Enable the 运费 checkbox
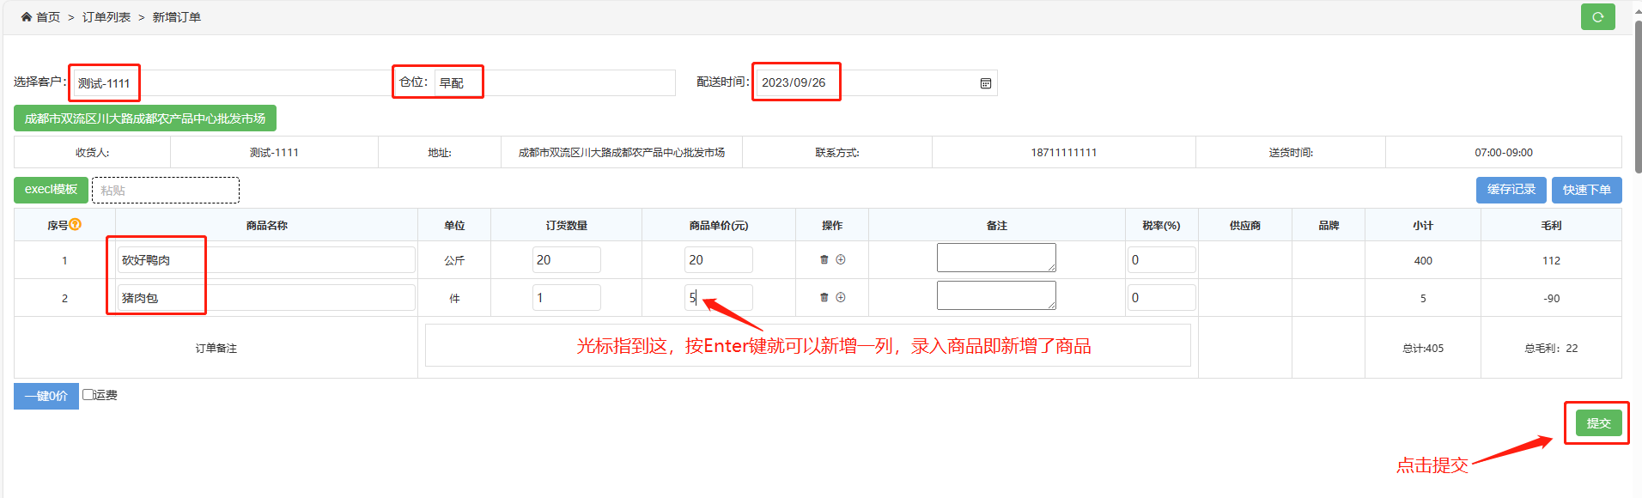Screen dimensions: 1642x498 click(88, 395)
